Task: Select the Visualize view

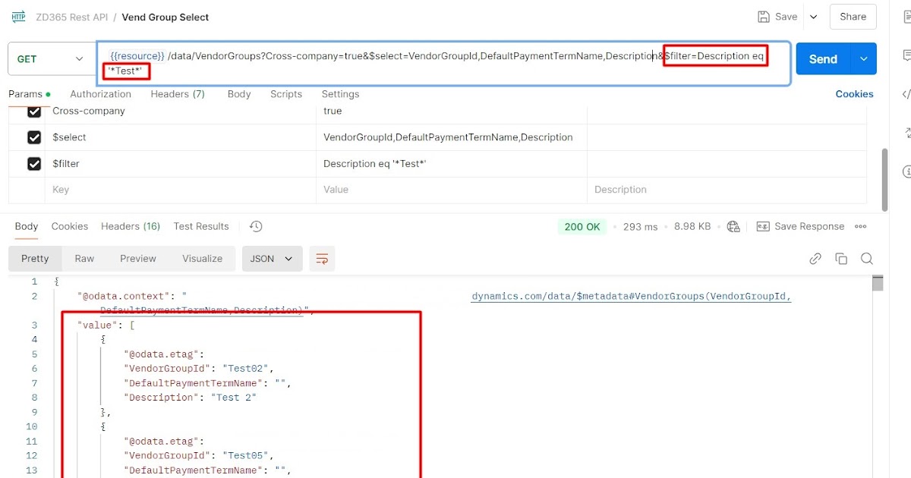Action: 203,259
